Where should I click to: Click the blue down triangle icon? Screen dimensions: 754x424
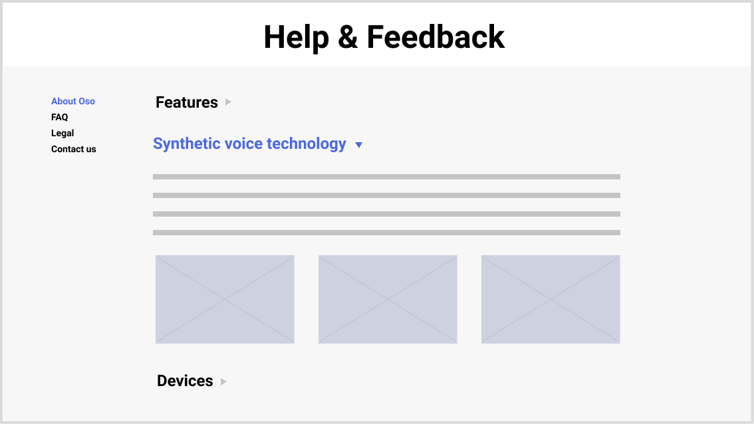pyautogui.click(x=359, y=145)
